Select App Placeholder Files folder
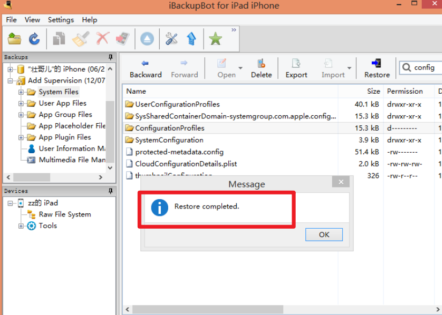 pos(72,126)
